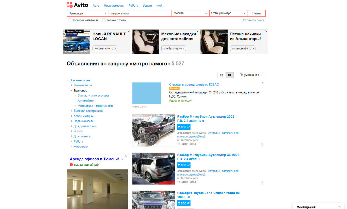Click the Найти search button
The width and height of the screenshot is (347, 209).
(256, 13)
